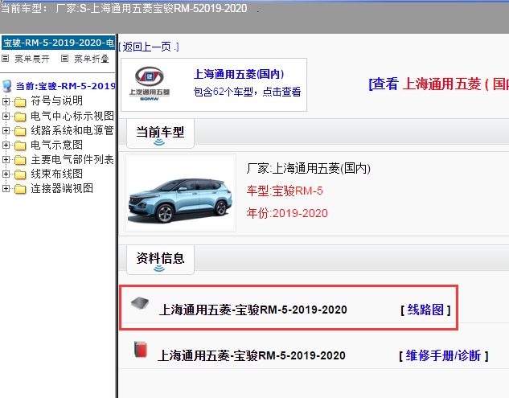The image size is (509, 398).
Task: Click the red book icon for 维修手册 row
Action: coord(141,349)
